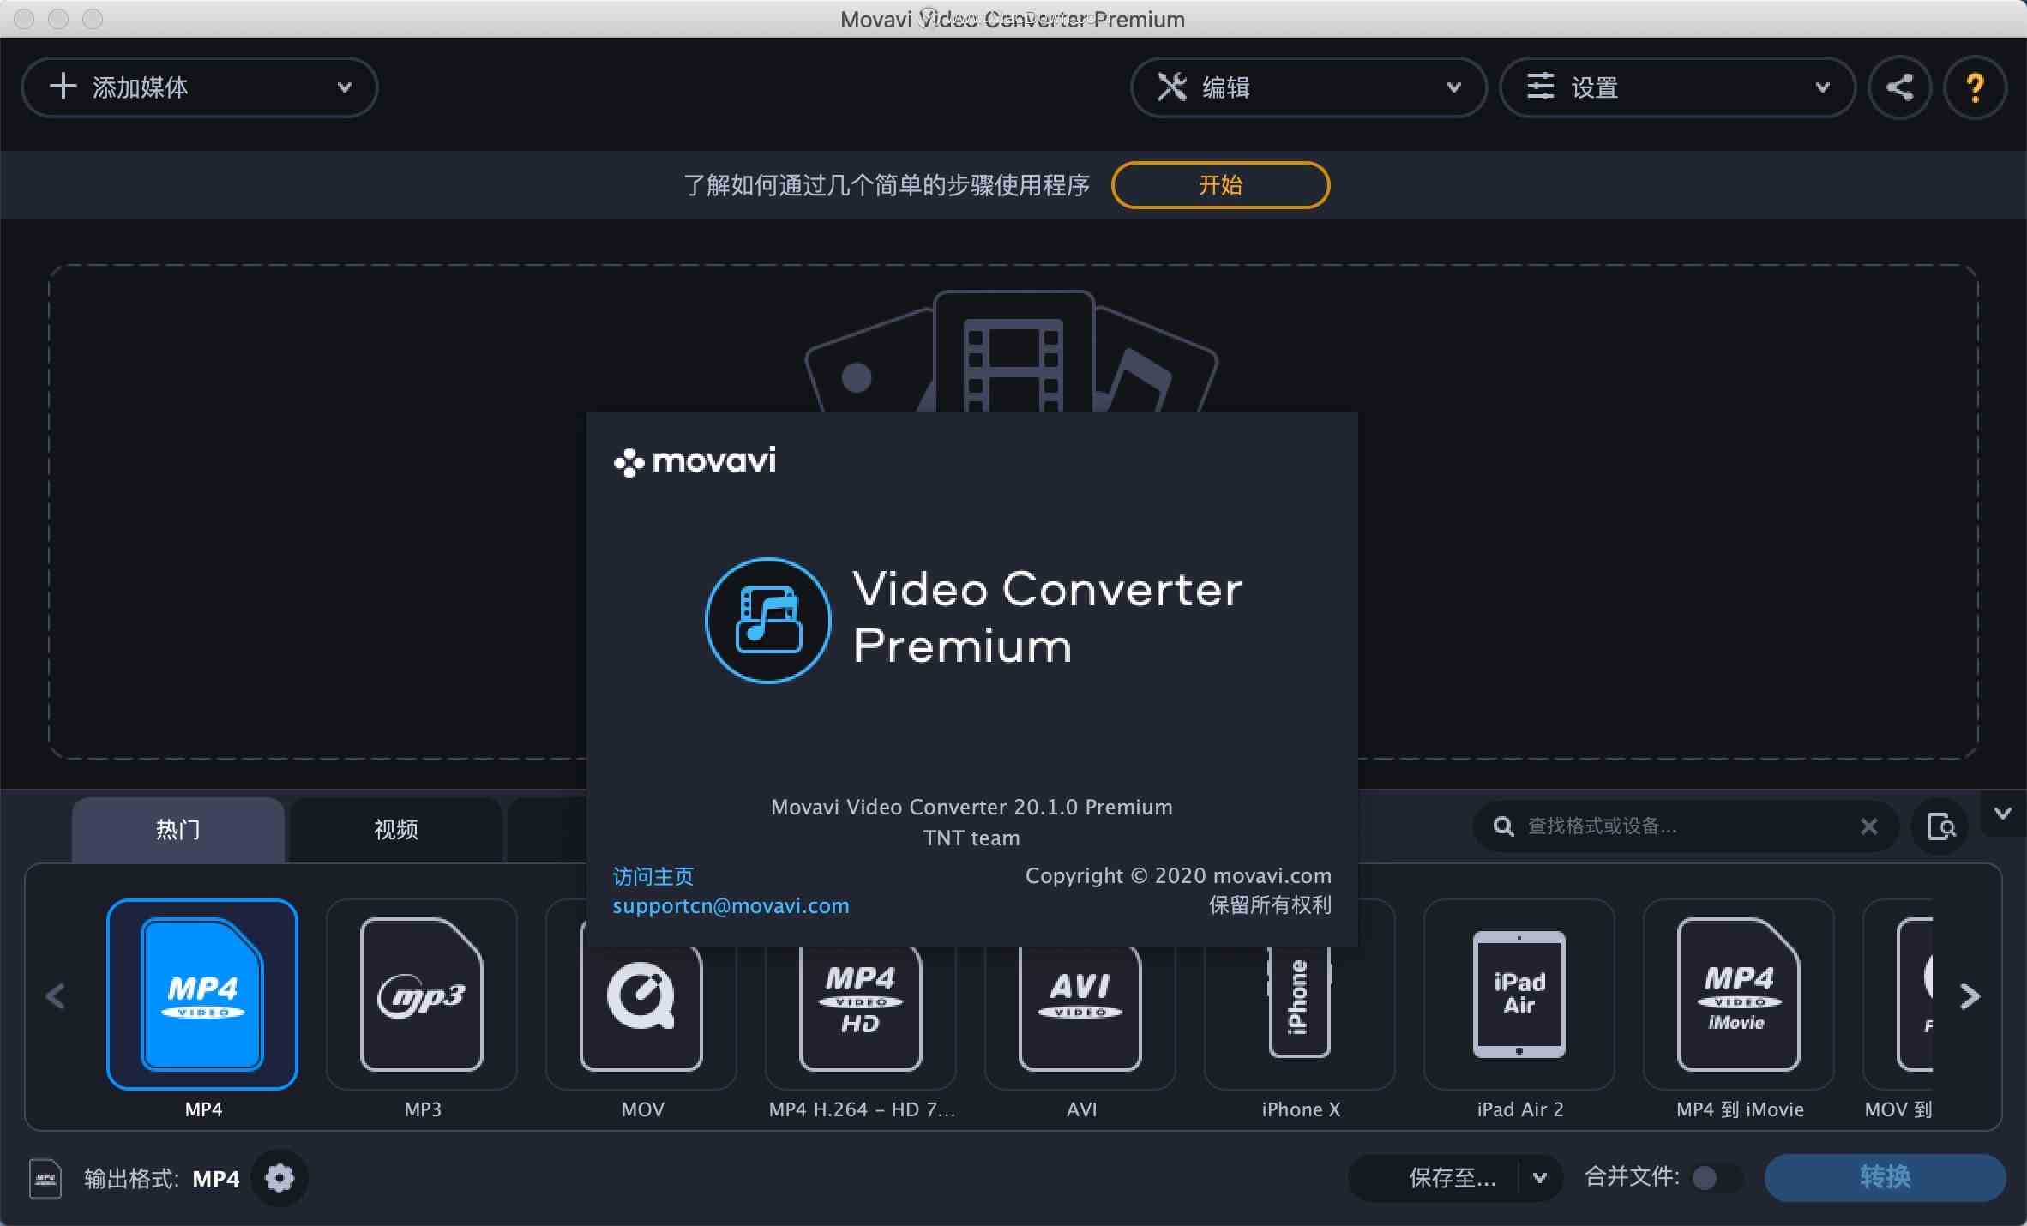
Task: Switch to the 热门 popular tab
Action: coord(178,830)
